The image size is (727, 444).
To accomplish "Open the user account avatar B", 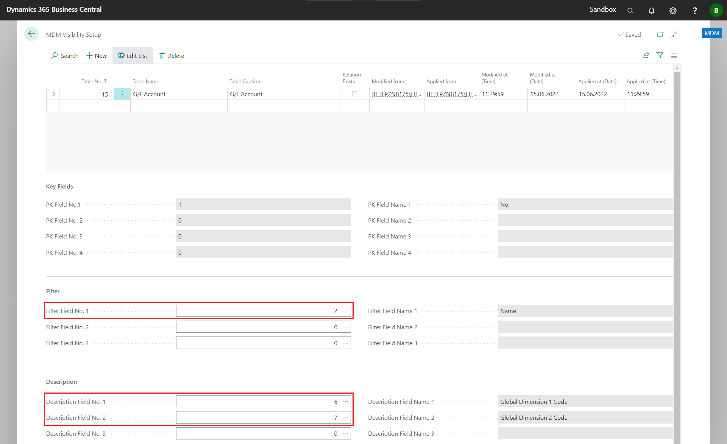I will click(716, 10).
